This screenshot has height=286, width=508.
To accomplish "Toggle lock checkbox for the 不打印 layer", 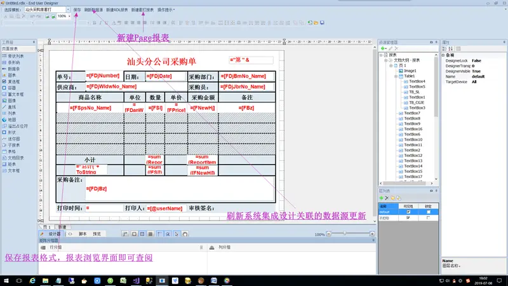I will click(x=428, y=218).
